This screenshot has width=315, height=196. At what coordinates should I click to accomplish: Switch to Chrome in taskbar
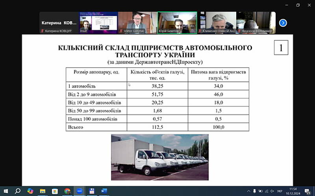(67, 191)
